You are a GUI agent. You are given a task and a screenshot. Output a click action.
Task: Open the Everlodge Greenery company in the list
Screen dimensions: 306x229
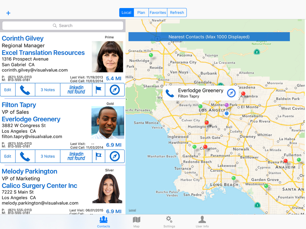31,119
